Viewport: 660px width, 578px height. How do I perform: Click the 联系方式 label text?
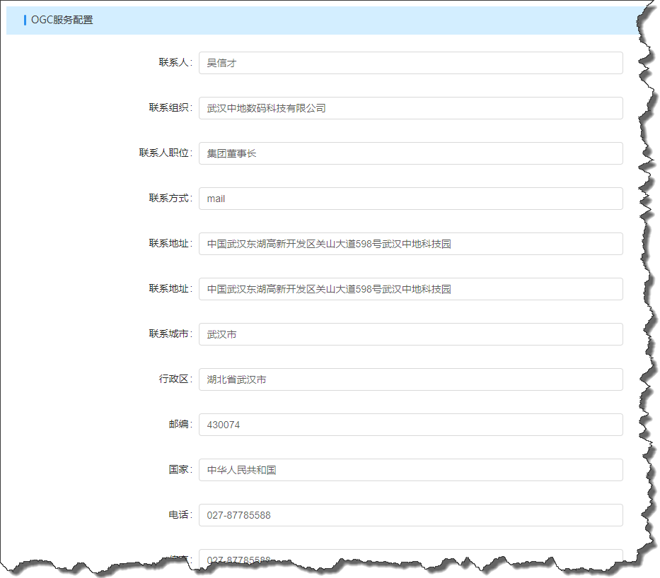pos(169,199)
